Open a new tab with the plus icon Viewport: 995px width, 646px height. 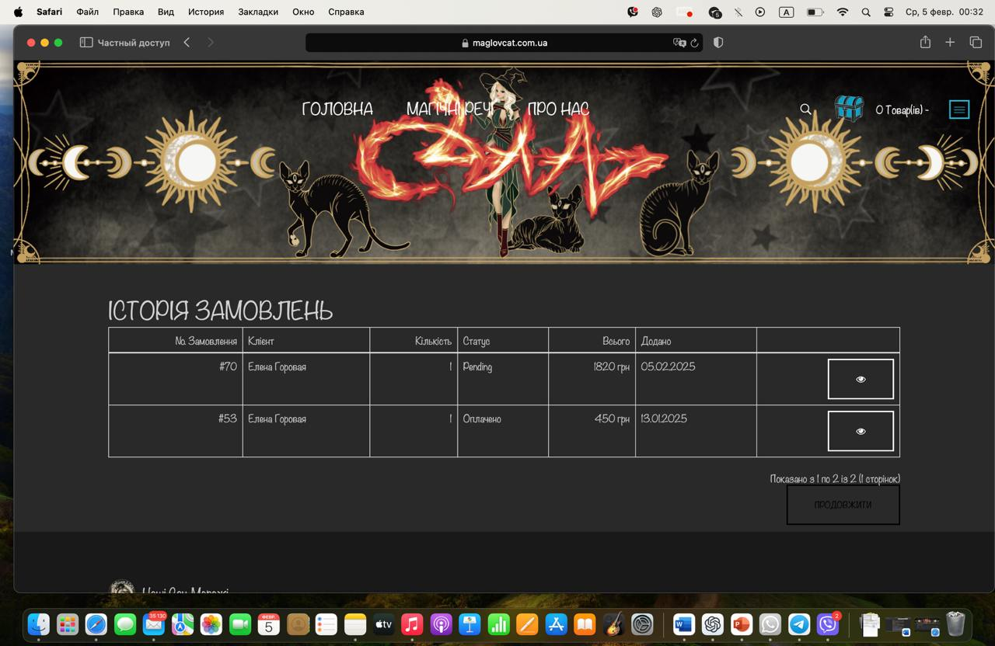click(950, 43)
